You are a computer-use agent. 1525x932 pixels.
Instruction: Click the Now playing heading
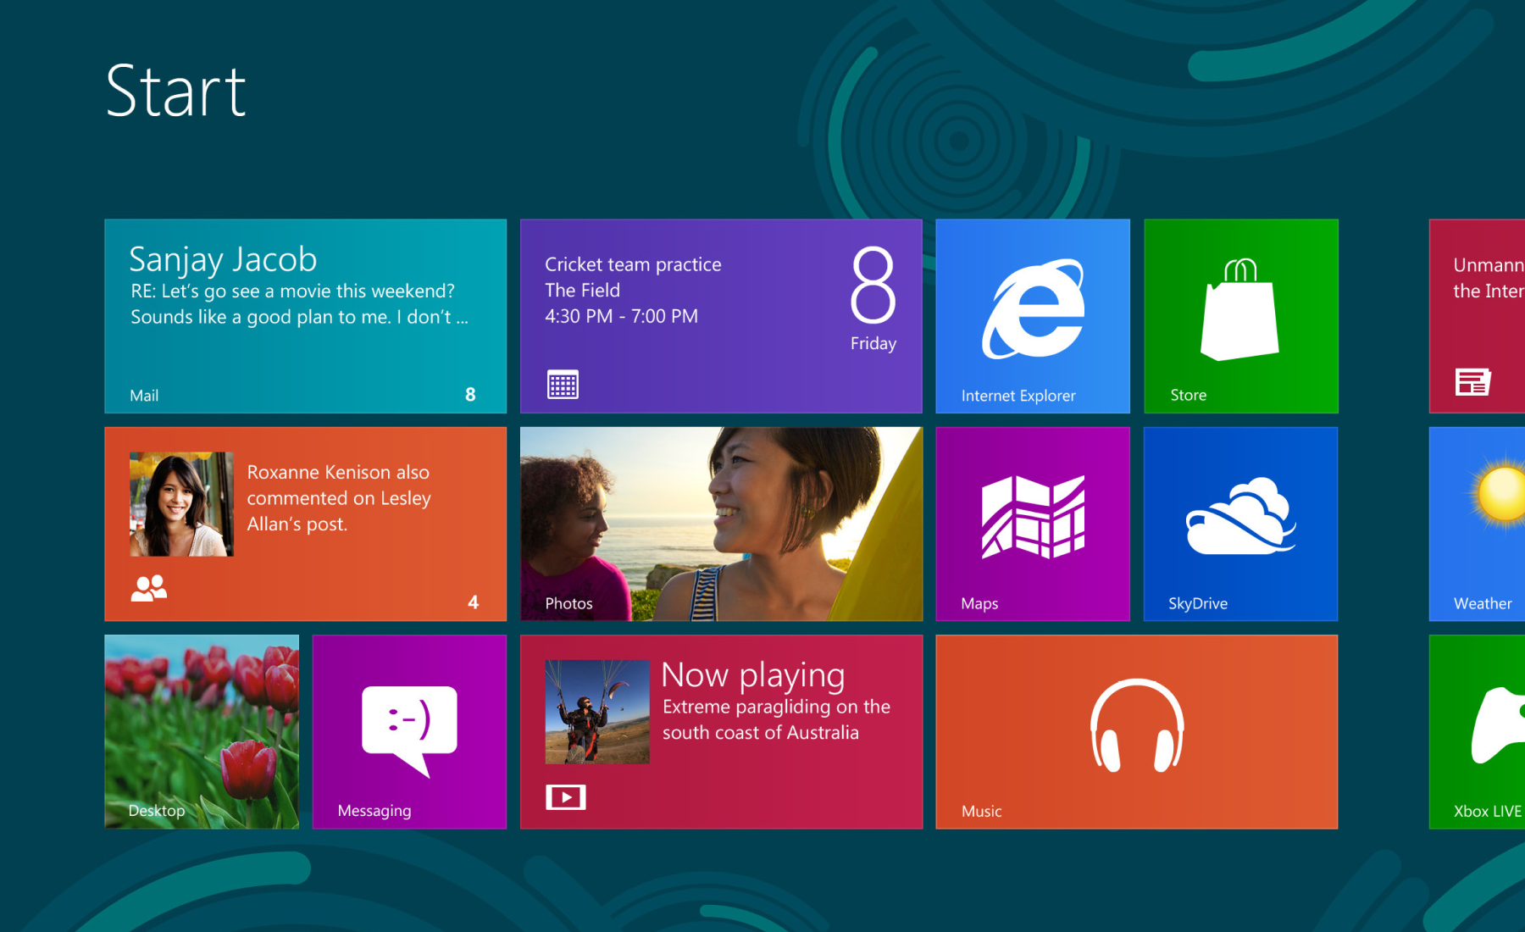pyautogui.click(x=753, y=675)
